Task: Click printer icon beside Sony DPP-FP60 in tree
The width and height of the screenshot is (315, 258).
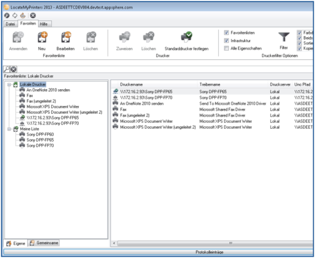Action: [x=22, y=134]
